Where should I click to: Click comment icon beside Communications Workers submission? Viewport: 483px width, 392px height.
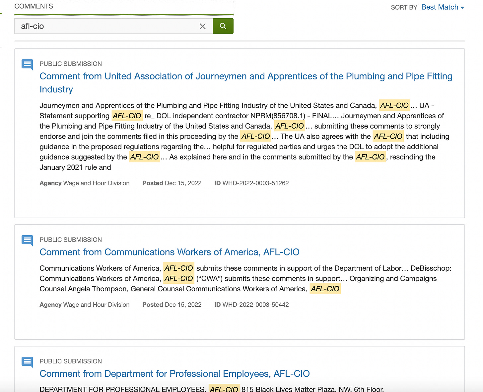pos(27,241)
